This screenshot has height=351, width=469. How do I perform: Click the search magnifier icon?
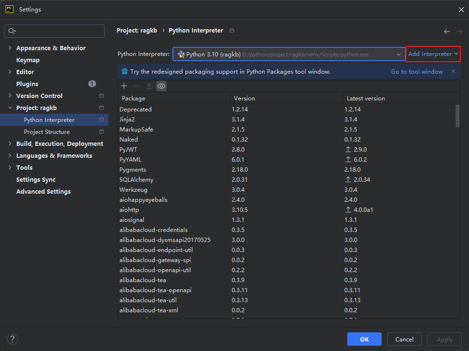pyautogui.click(x=12, y=31)
